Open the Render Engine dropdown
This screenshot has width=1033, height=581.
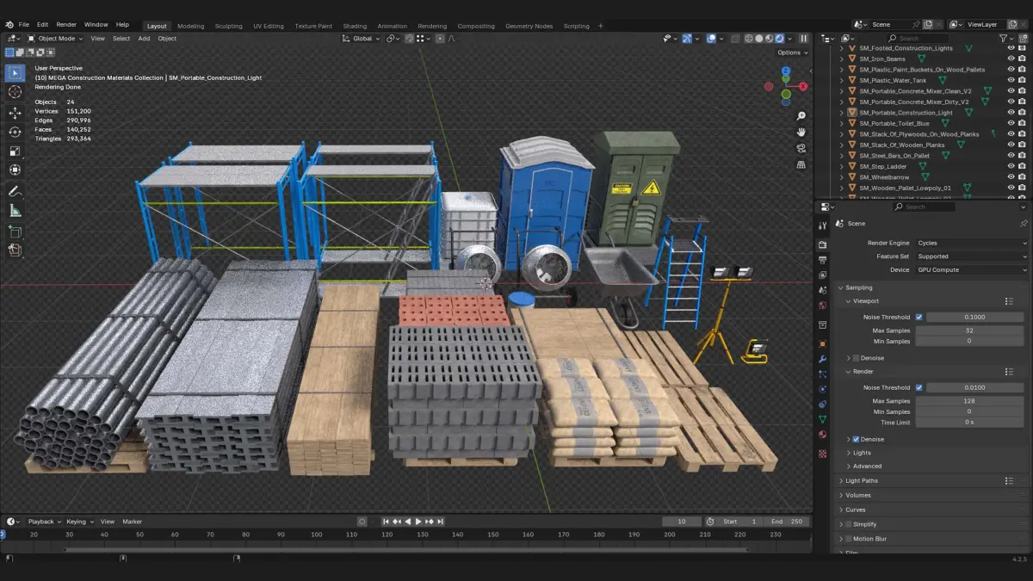(971, 243)
